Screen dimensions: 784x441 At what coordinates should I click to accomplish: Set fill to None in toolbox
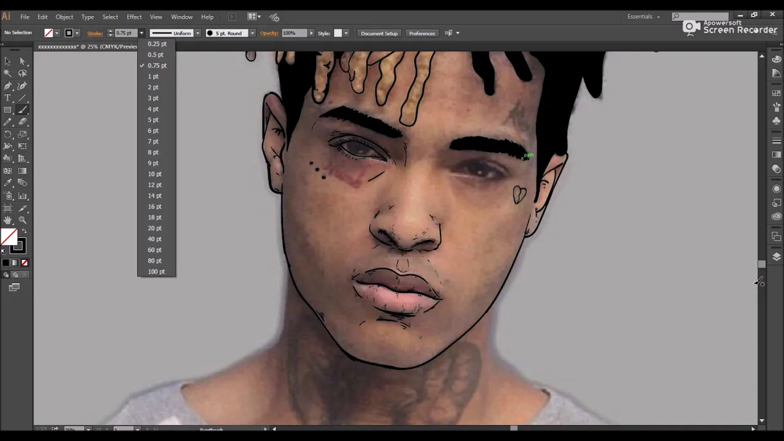pyautogui.click(x=24, y=263)
